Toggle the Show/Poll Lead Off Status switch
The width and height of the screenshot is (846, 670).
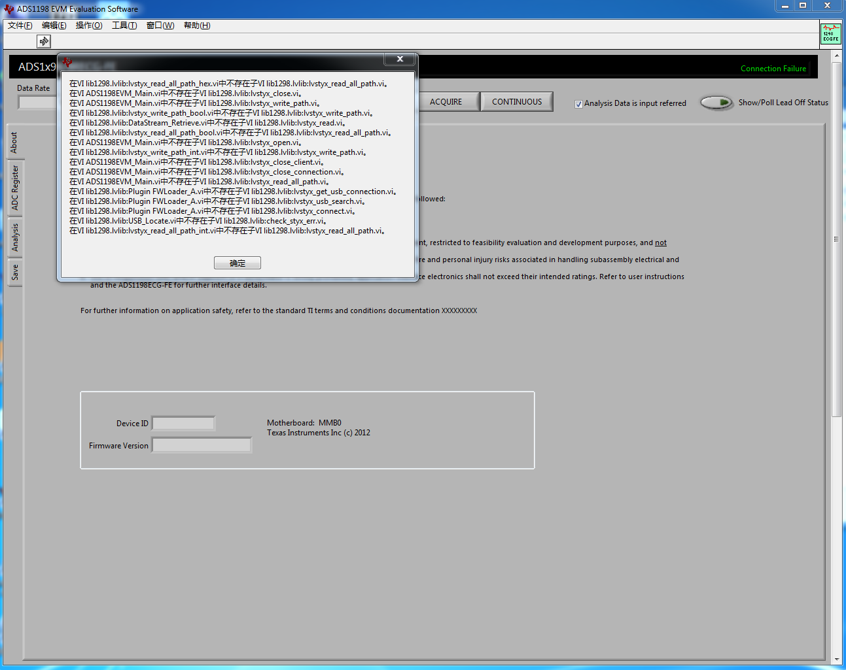(716, 103)
